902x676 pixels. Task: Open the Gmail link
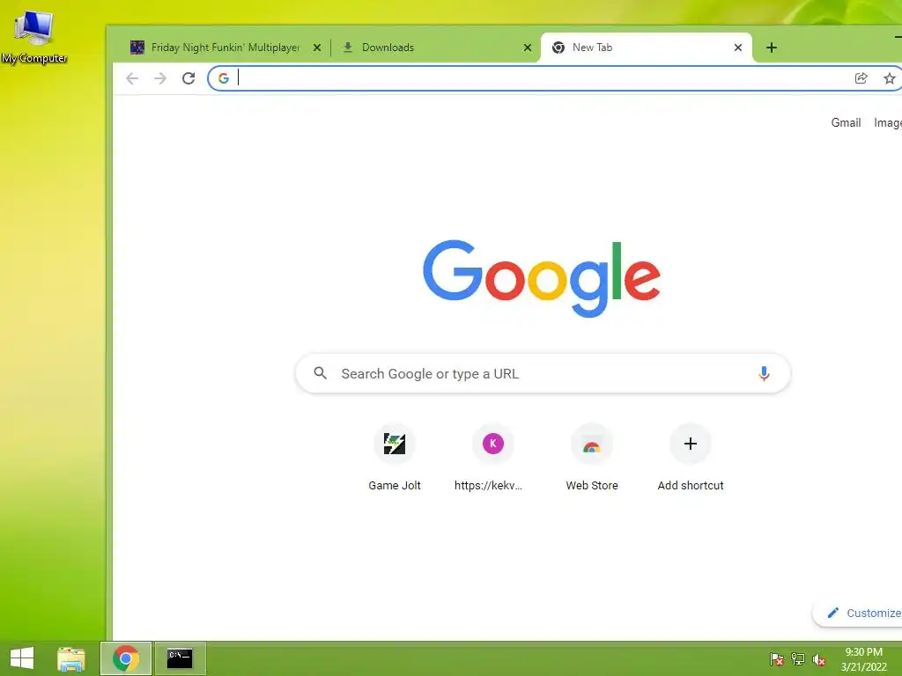click(x=846, y=122)
